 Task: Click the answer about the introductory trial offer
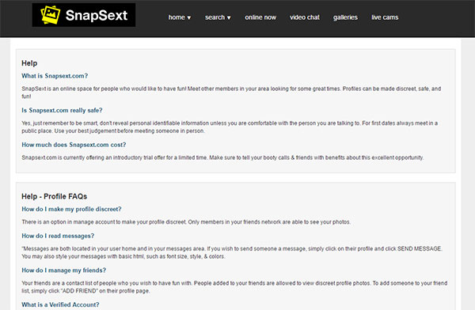pyautogui.click(x=222, y=157)
